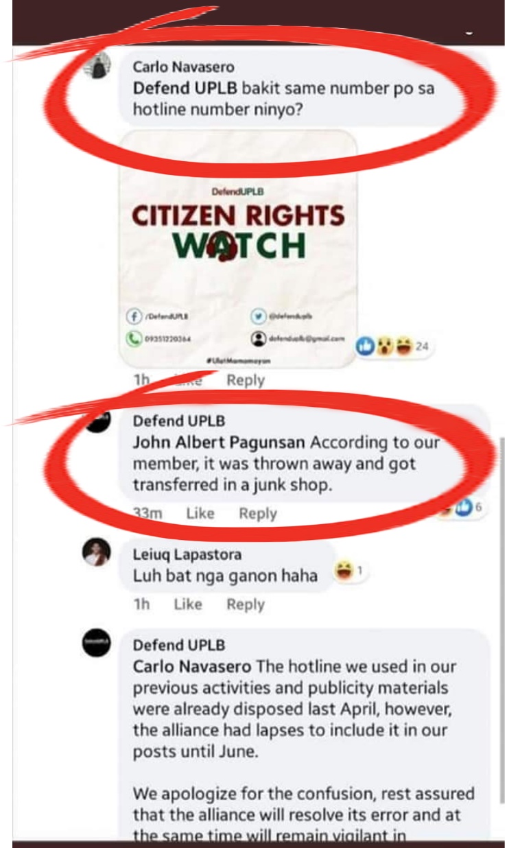Image resolution: width=520 pixels, height=848 pixels.
Task: Reply to Carlo Navasero's image comment
Action: click(246, 380)
